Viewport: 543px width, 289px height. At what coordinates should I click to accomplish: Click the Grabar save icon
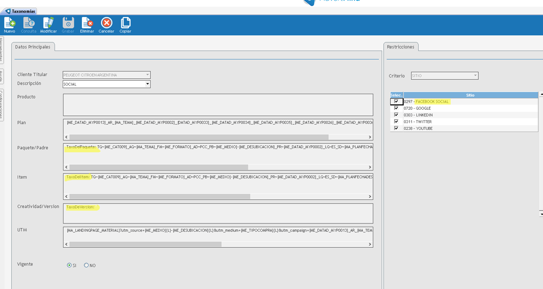(x=68, y=23)
